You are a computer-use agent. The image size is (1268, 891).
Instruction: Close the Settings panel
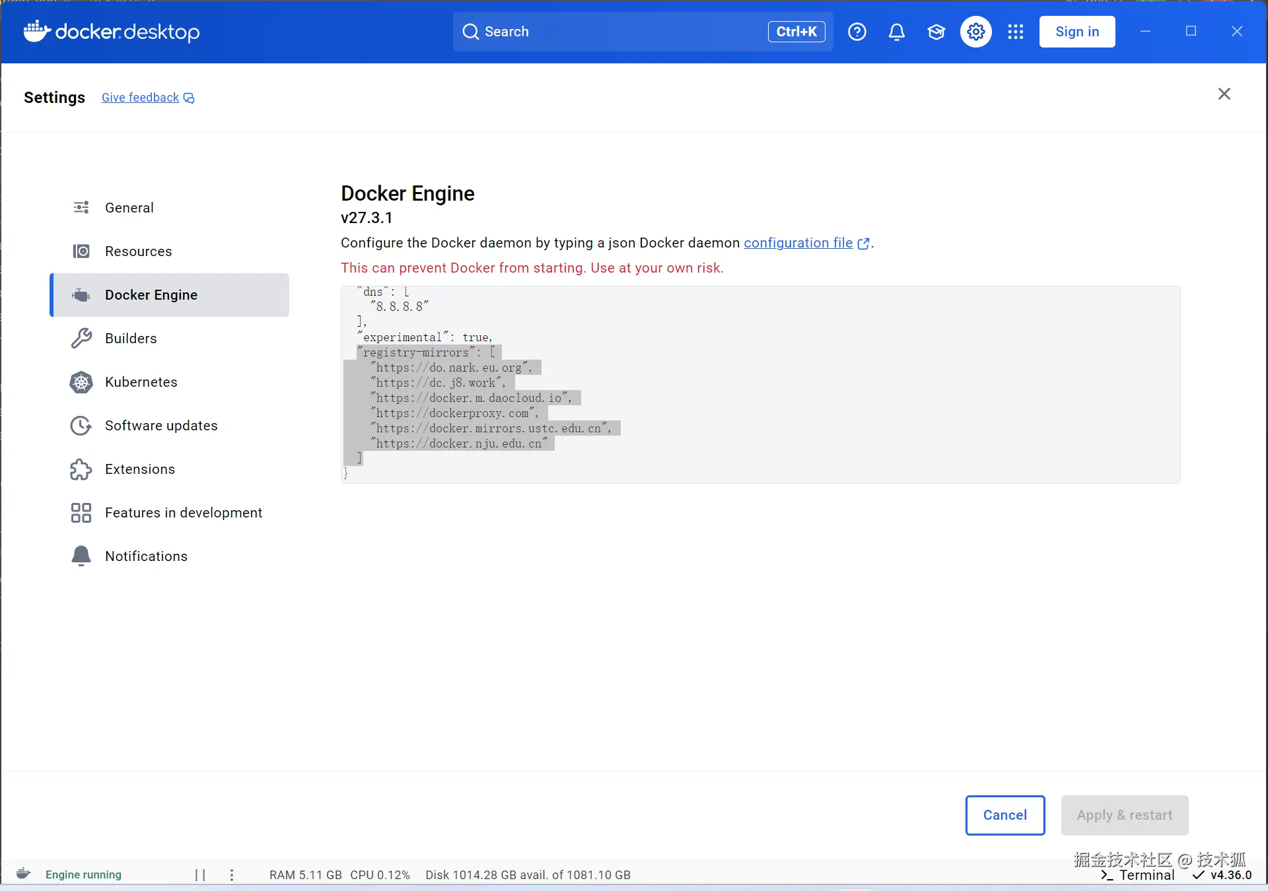(x=1224, y=94)
